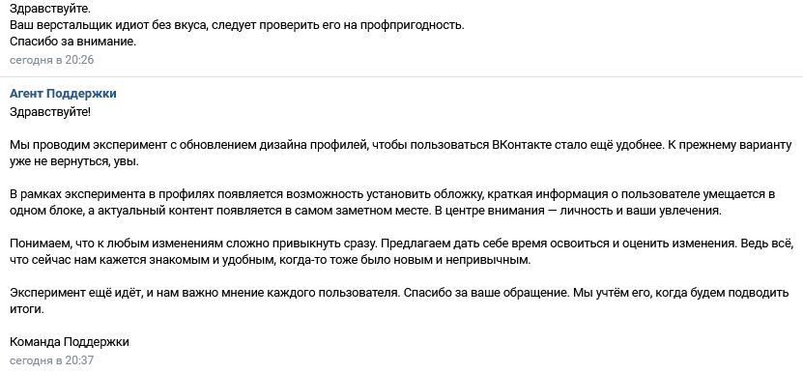Screen dimensions: 803x373
Task: Click the line starting "одном блоке, а актуальный"
Action: 365,211
